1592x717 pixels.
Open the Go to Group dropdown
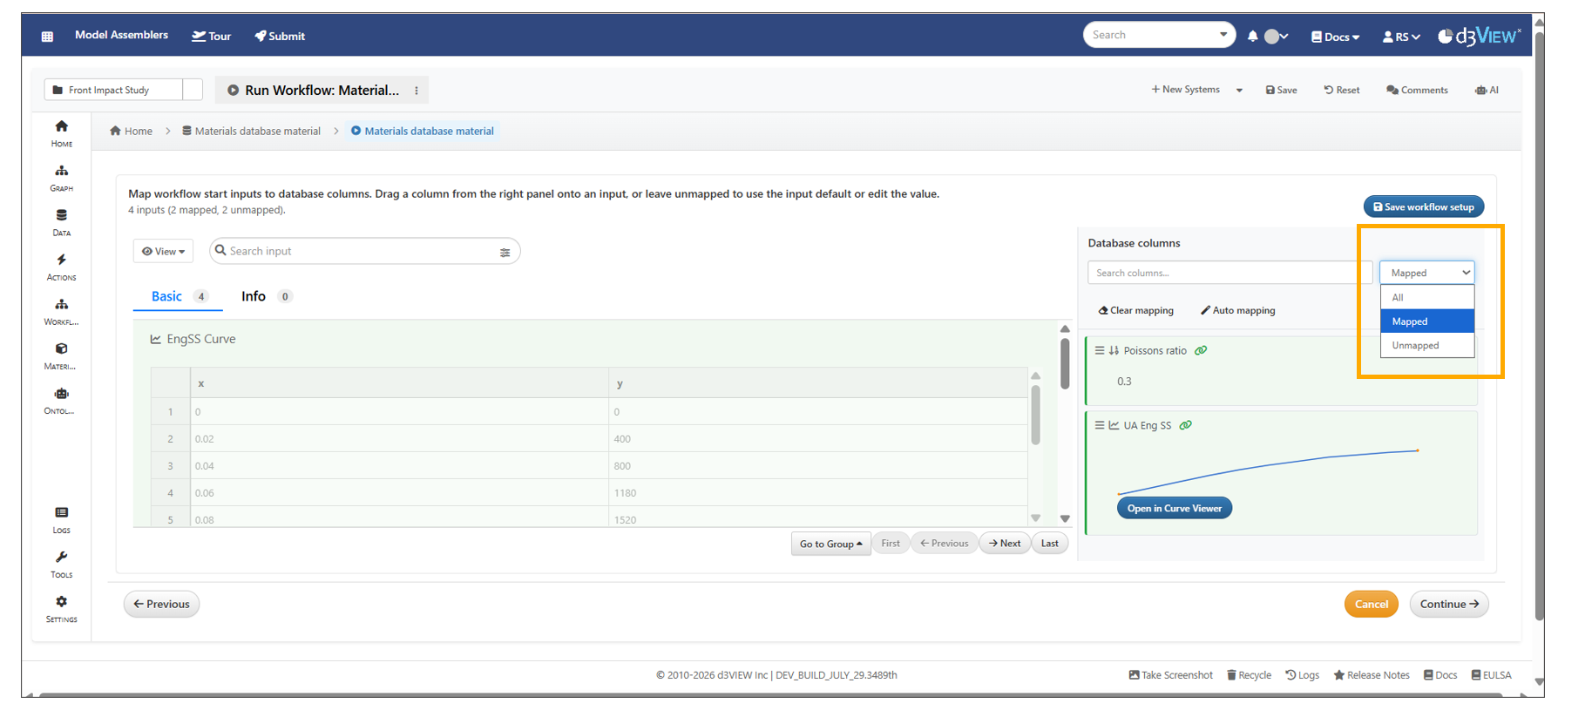pos(830,544)
